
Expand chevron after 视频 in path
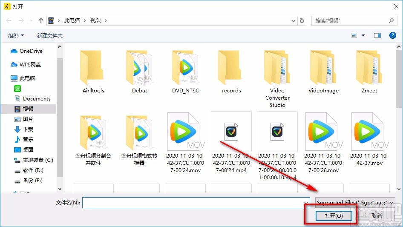coord(106,20)
